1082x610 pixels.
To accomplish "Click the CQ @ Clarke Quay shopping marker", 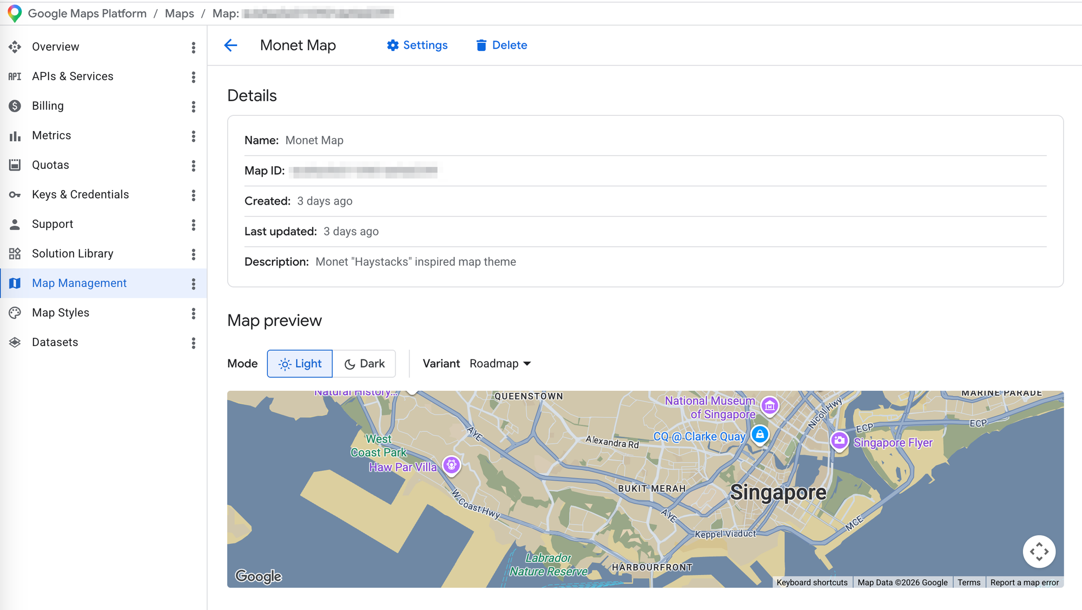I will coord(760,435).
